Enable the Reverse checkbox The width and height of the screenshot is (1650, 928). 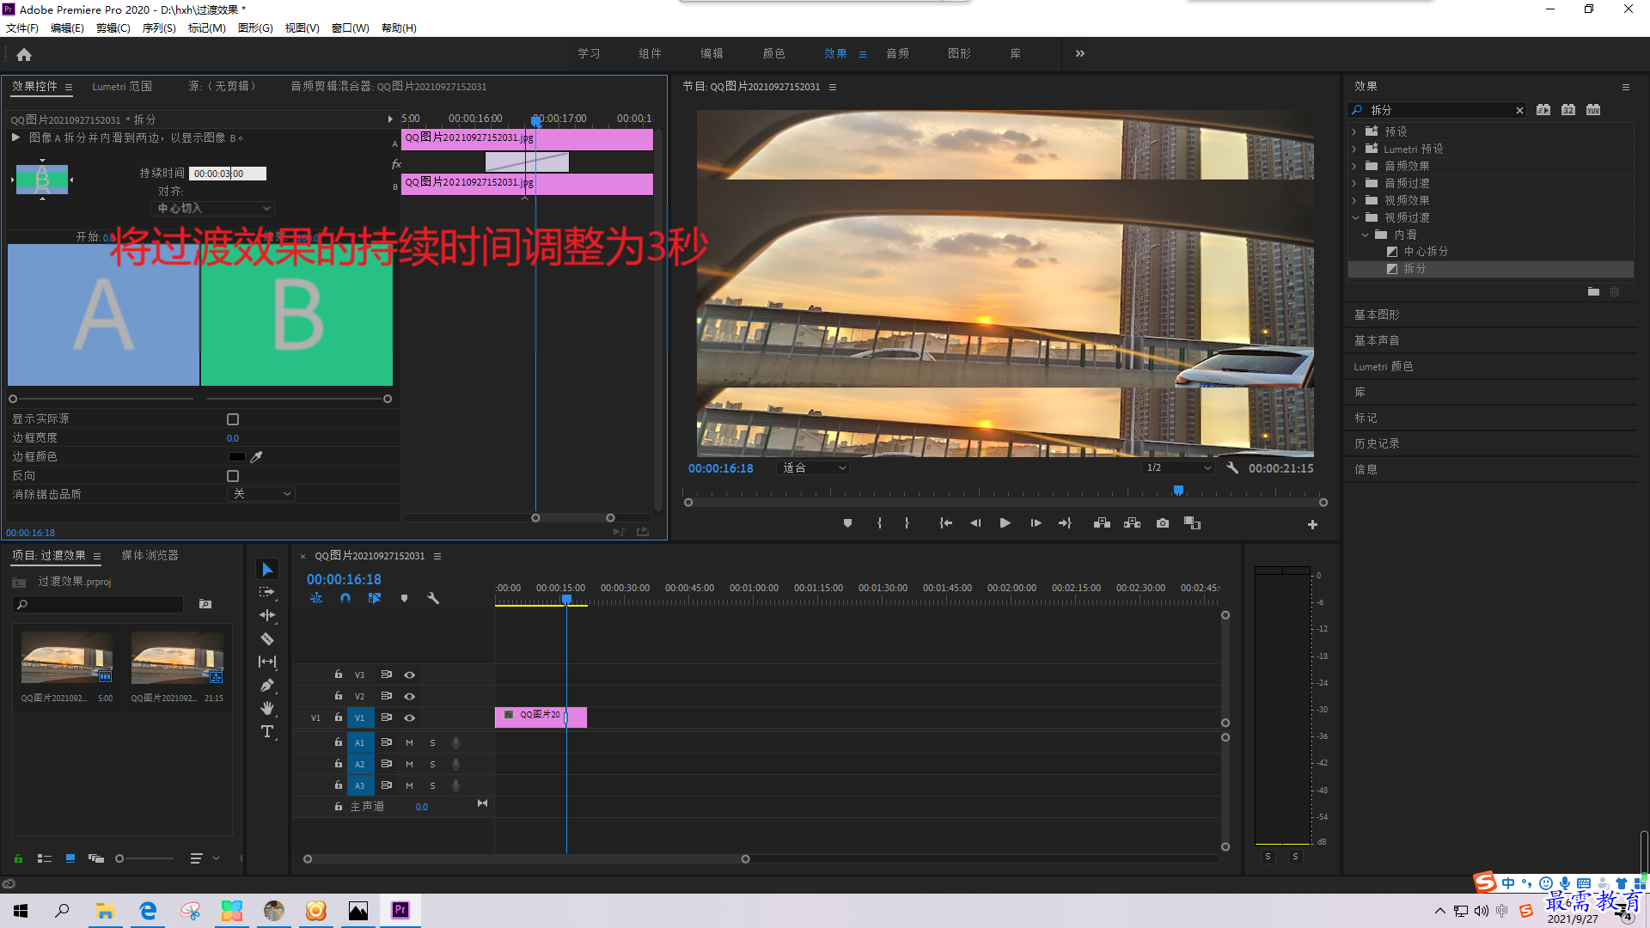click(x=233, y=476)
